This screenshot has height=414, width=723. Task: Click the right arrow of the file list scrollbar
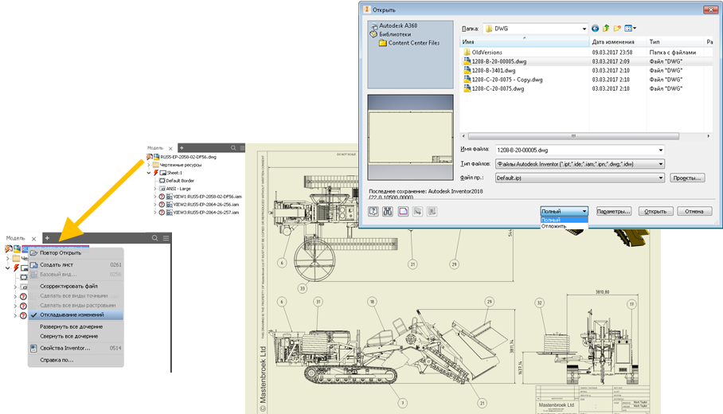click(x=709, y=136)
